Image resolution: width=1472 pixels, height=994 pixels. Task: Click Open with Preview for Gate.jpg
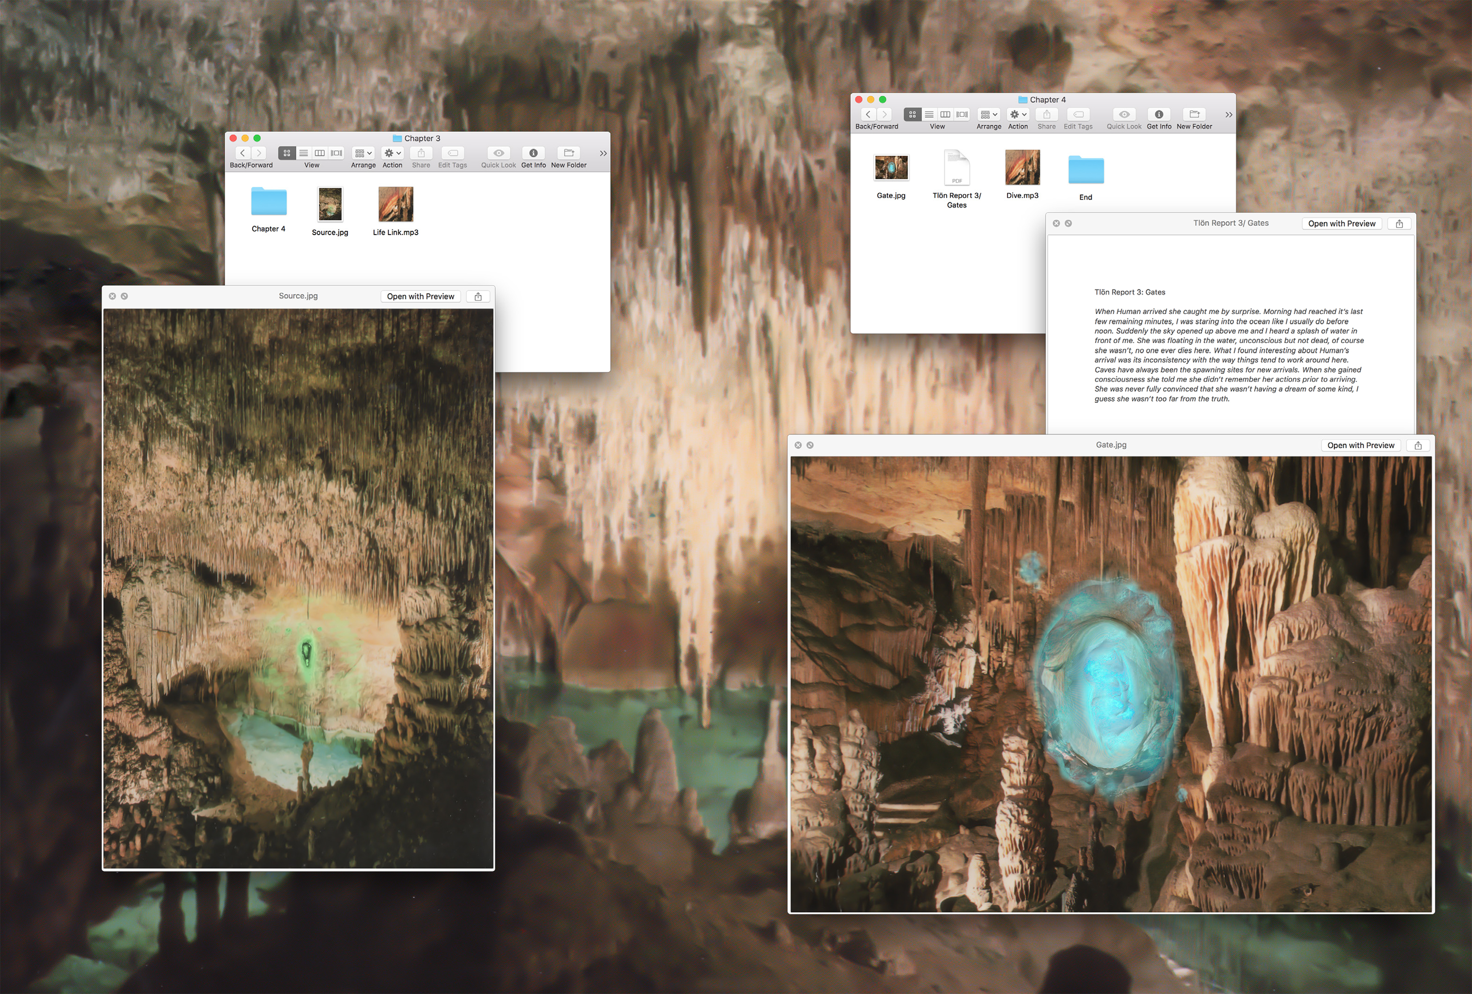[x=1360, y=445]
